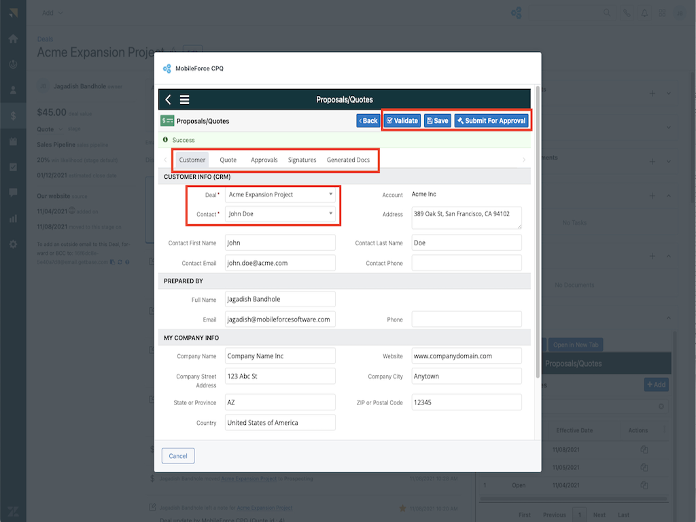
Task: Go to Home via sidebar house icon
Action: coord(13,38)
